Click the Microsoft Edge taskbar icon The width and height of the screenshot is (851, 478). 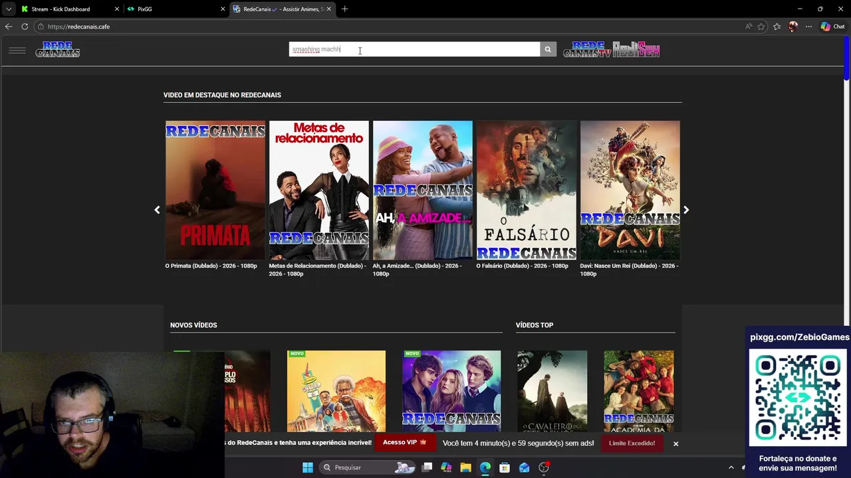point(485,467)
